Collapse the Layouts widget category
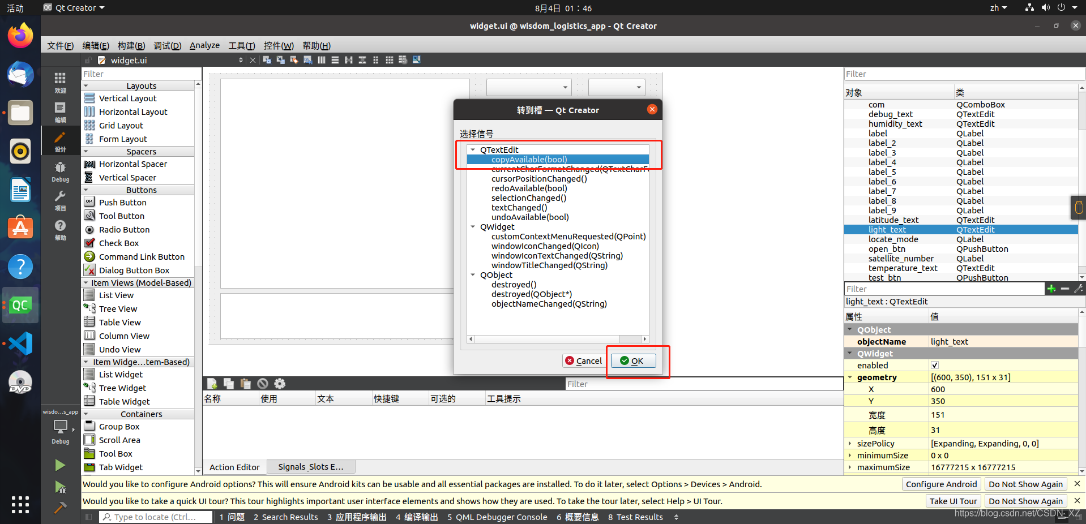1086x524 pixels. click(86, 86)
